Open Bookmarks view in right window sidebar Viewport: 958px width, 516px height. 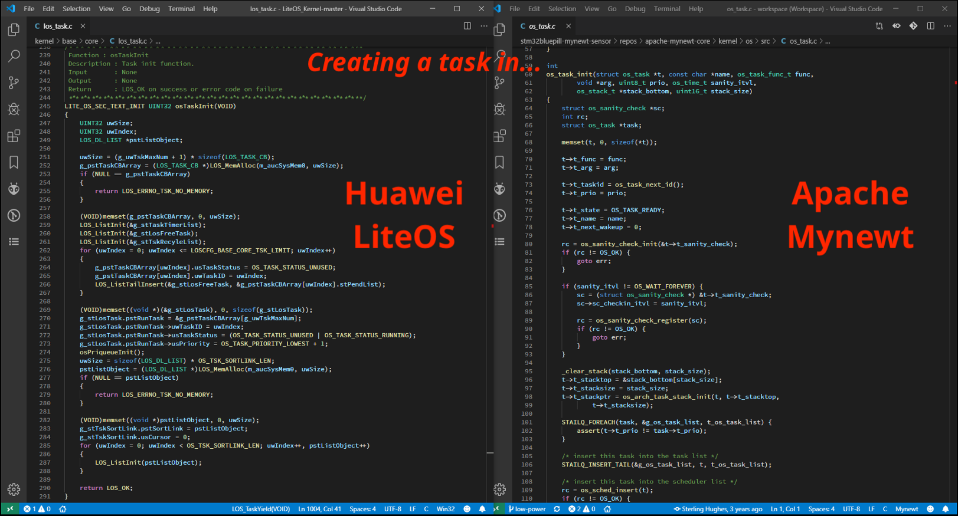(500, 162)
